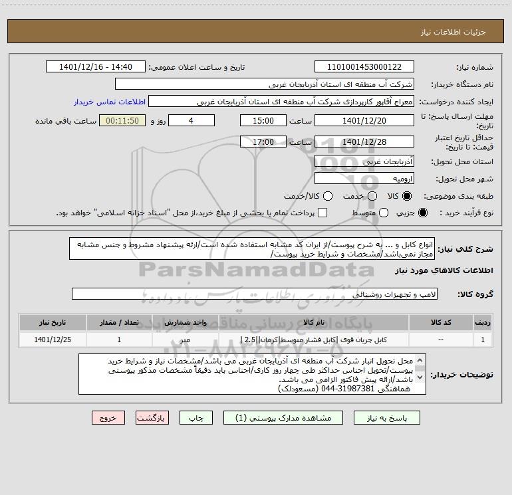Click the page title جزئیات اطلاعات نیاز
The width and height of the screenshot is (512, 495).
tap(453, 32)
